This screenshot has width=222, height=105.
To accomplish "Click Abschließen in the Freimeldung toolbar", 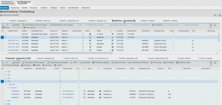I will (169, 62).
